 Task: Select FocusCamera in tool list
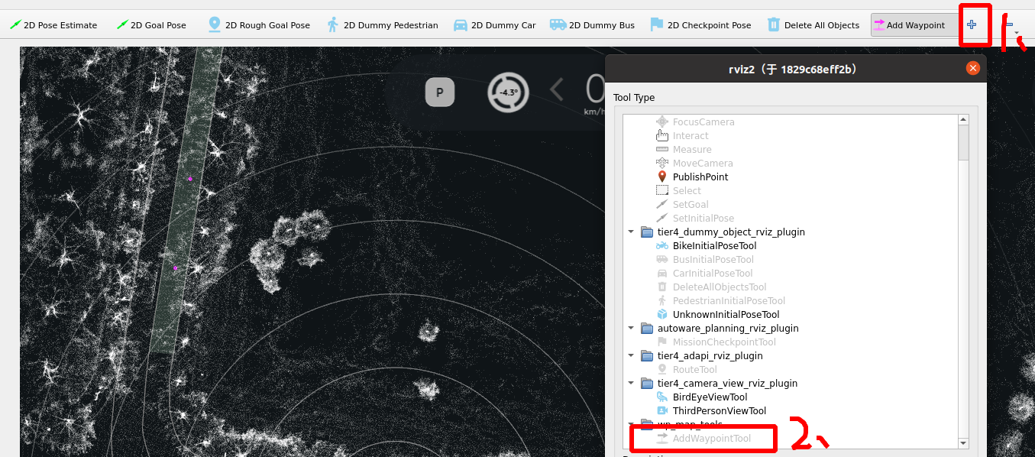coord(695,122)
